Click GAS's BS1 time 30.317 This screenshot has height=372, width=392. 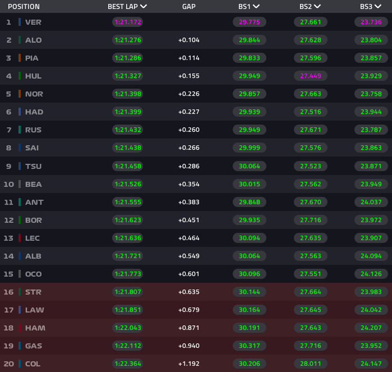(249, 346)
